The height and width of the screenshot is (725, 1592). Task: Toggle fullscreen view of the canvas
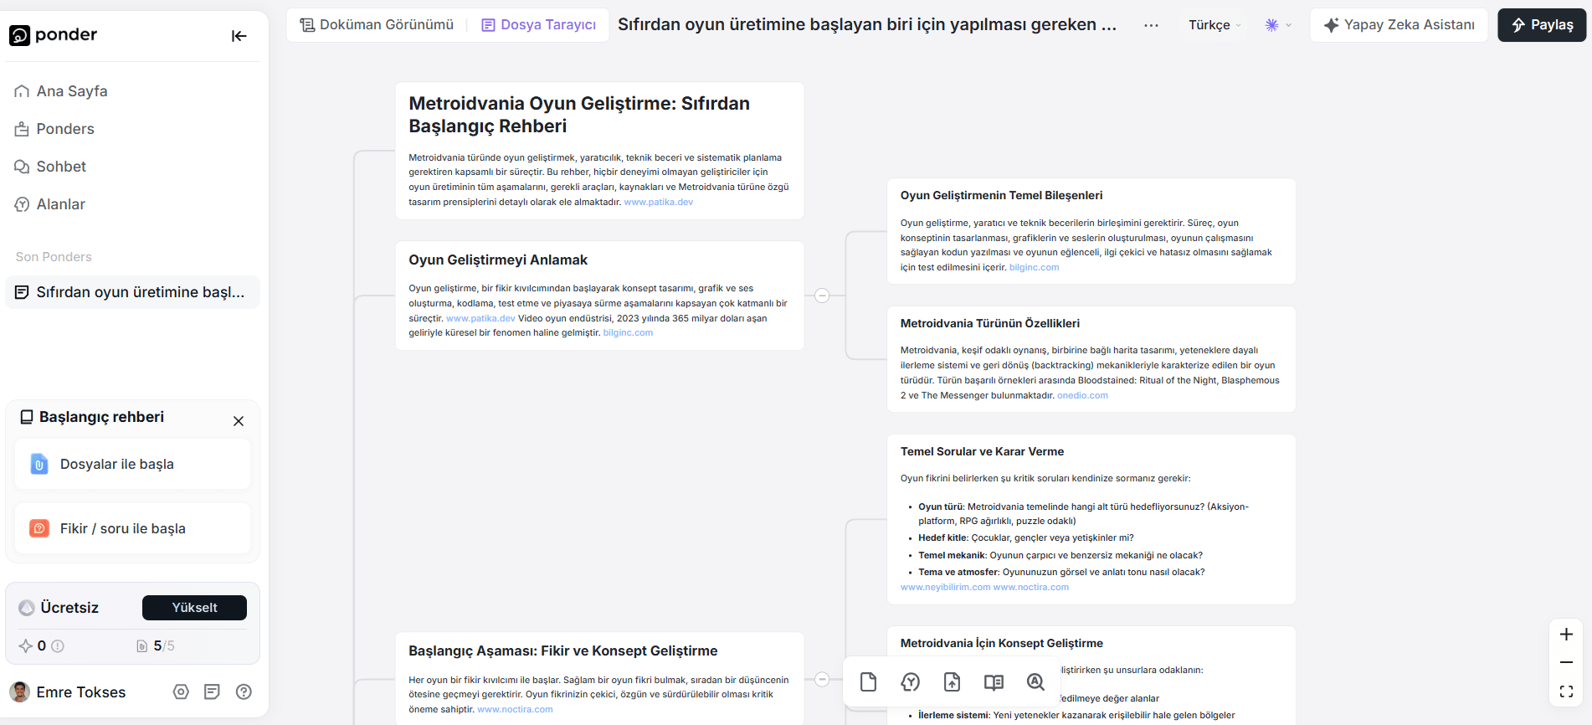tap(1566, 692)
